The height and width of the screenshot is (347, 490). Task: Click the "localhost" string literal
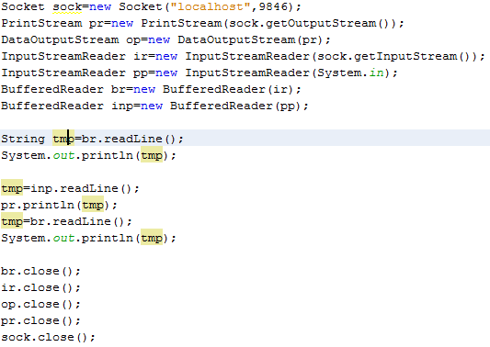pyautogui.click(x=211, y=6)
